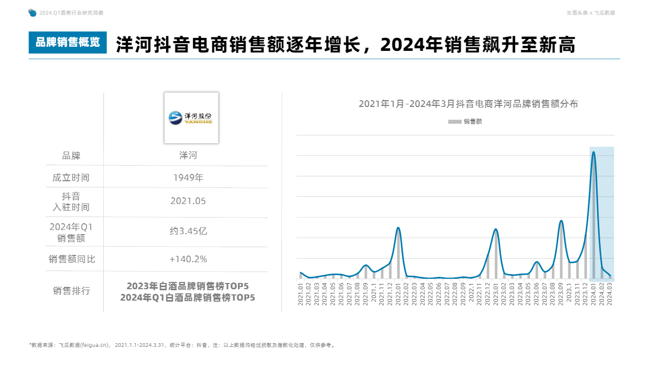Click axis label 2023.09

coord(561,294)
